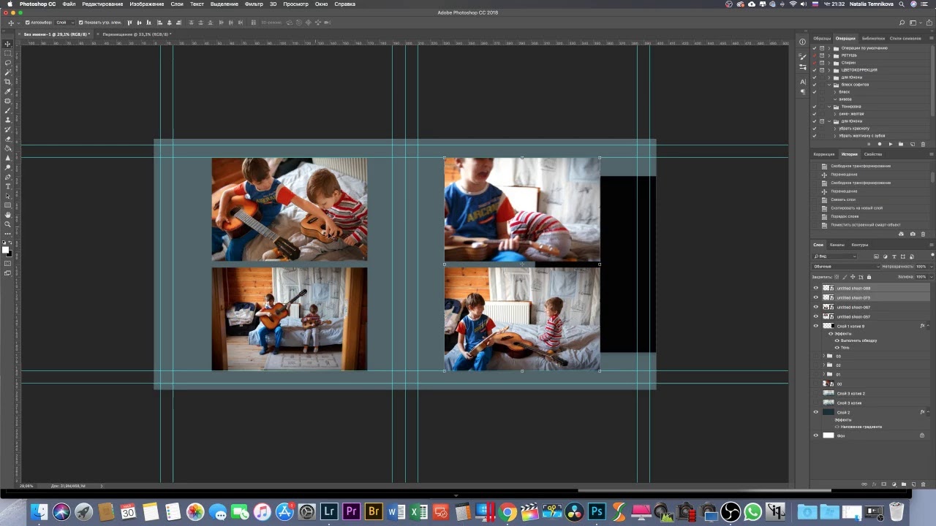936x526 pixels.
Task: Open layer filter Вид dropdown
Action: tap(834, 256)
